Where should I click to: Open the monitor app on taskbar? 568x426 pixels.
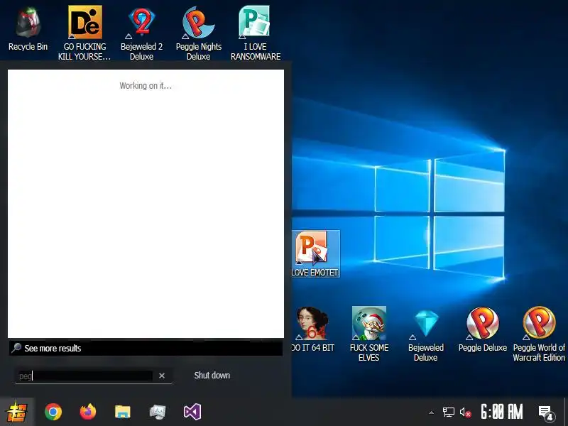158,412
